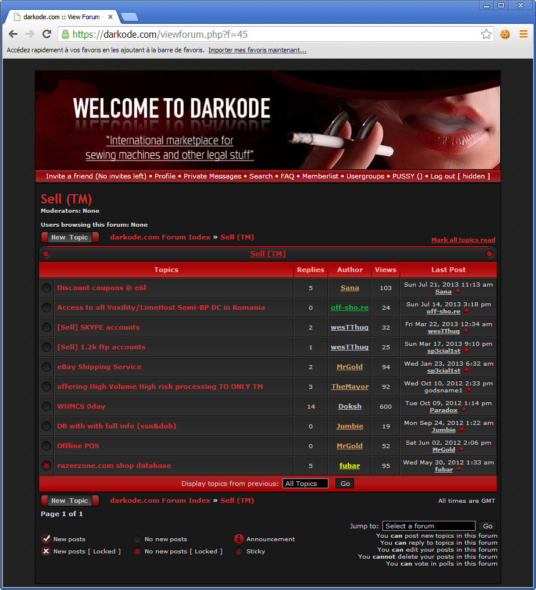
Task: Click the browser back arrow button
Action: pos(13,34)
